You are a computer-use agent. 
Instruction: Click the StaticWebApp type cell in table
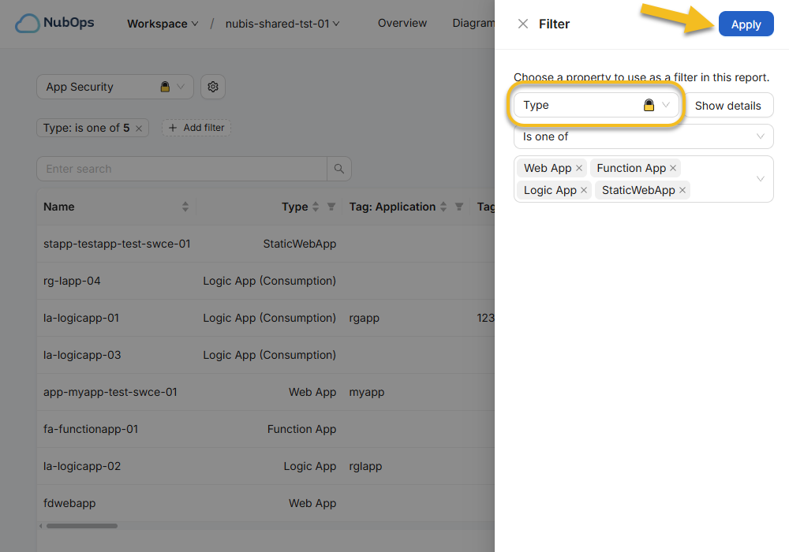pyautogui.click(x=299, y=244)
